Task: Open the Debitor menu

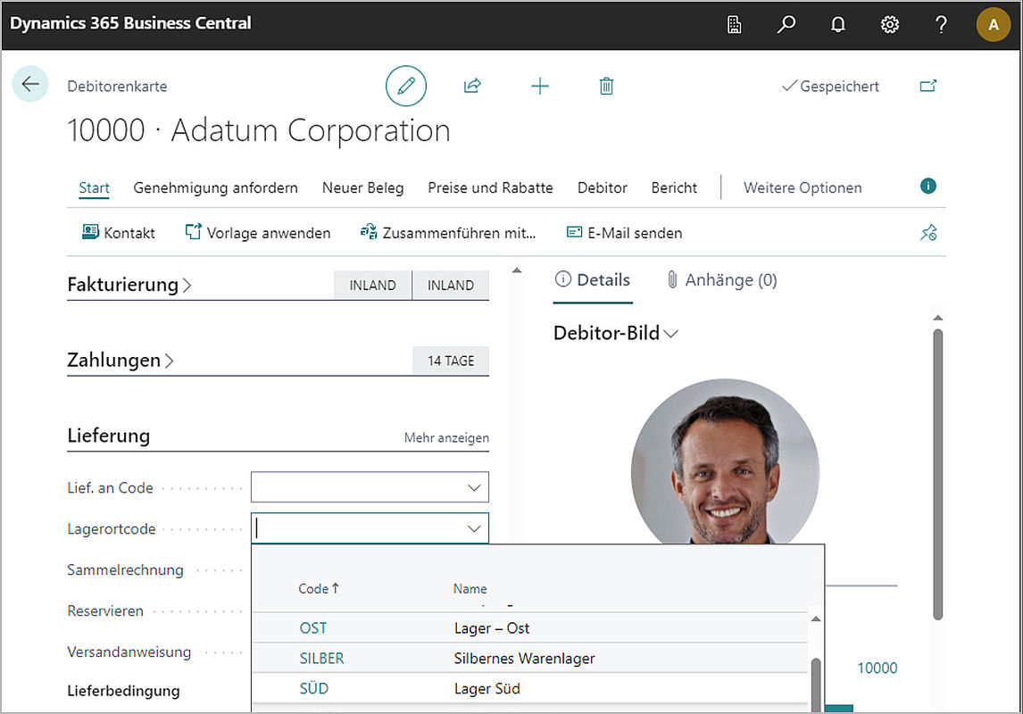Action: pos(603,187)
